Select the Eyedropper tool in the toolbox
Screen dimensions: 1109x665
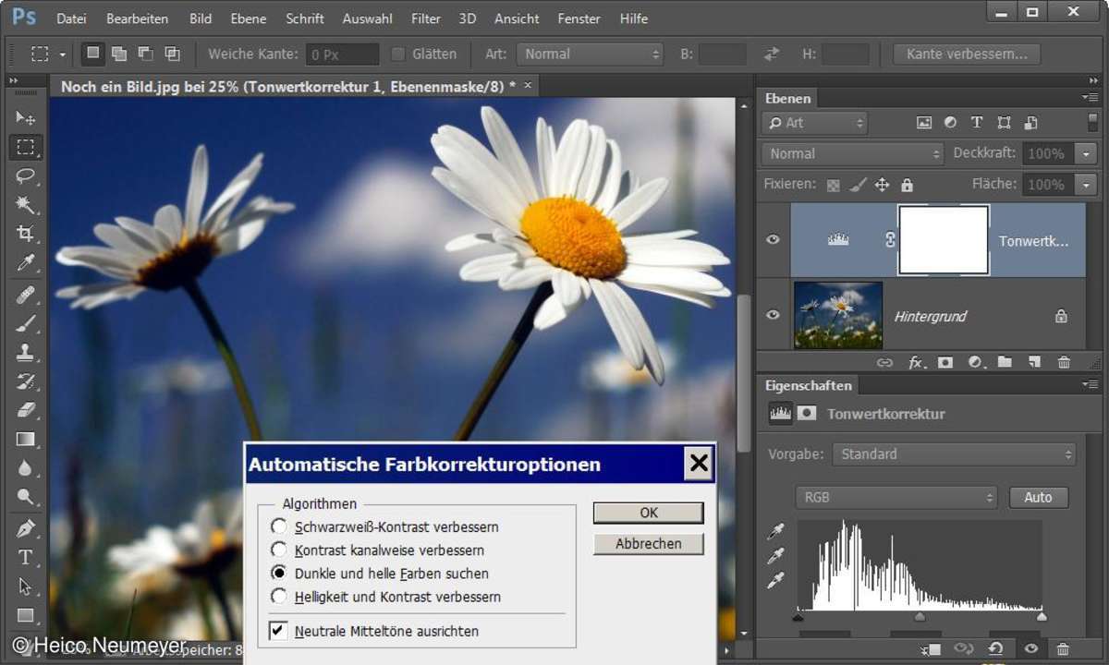tap(25, 263)
